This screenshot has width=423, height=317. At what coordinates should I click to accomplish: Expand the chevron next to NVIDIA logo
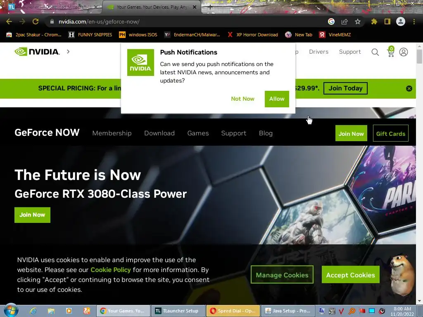(x=68, y=52)
